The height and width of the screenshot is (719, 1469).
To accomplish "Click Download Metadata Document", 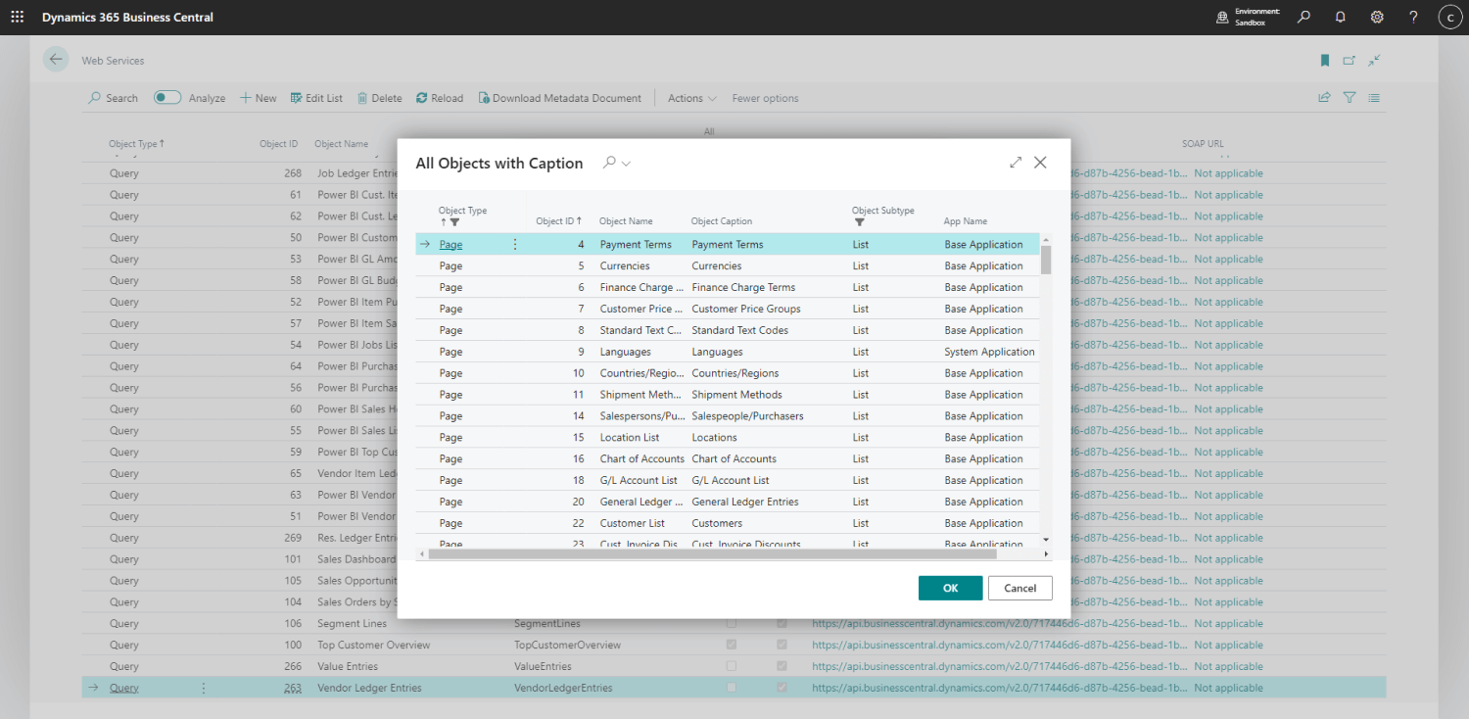I will pyautogui.click(x=560, y=98).
